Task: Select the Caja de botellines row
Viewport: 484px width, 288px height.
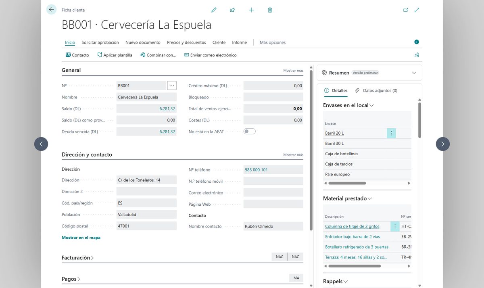Action: pos(367,154)
